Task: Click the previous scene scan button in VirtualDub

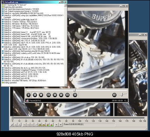Action: 48,125
